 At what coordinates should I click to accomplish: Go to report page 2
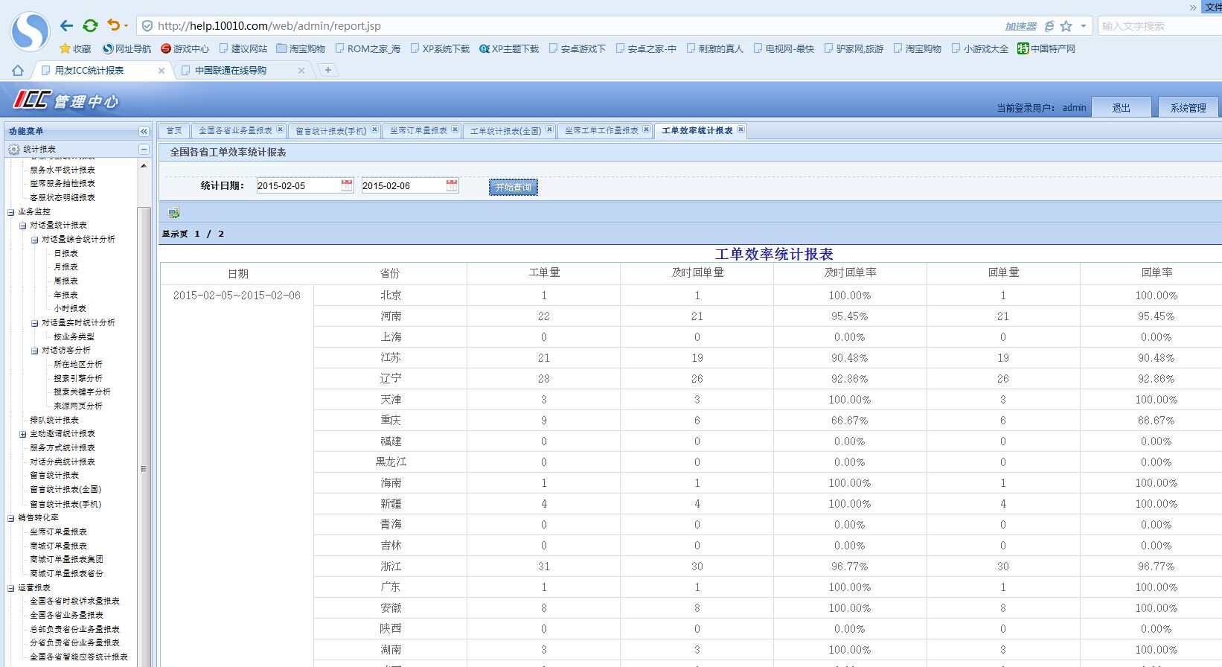221,234
